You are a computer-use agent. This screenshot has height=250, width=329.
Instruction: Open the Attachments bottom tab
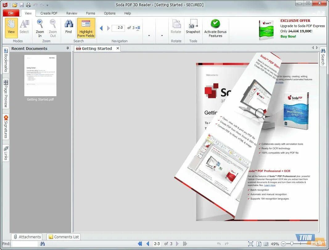pyautogui.click(x=27, y=237)
